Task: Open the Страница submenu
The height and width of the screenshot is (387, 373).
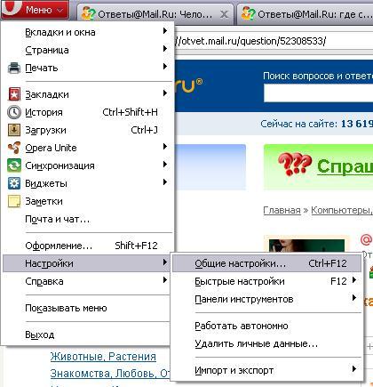Action: pyautogui.click(x=88, y=50)
